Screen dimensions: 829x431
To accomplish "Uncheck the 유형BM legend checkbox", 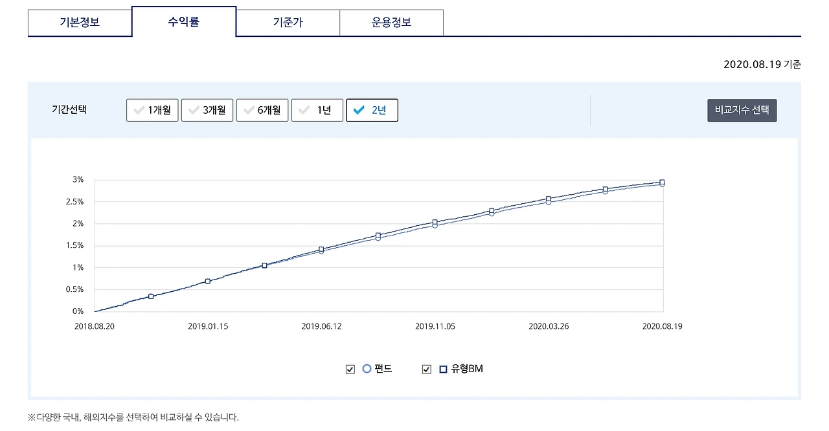I will 427,370.
